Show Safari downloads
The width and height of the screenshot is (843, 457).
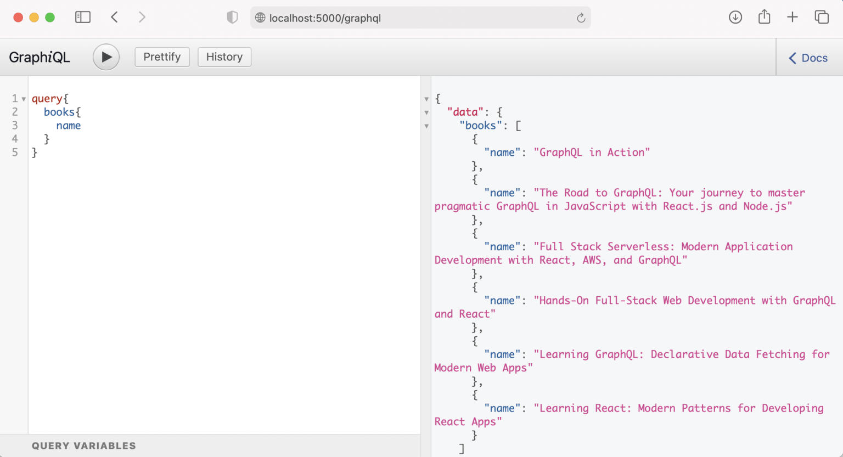click(x=735, y=18)
